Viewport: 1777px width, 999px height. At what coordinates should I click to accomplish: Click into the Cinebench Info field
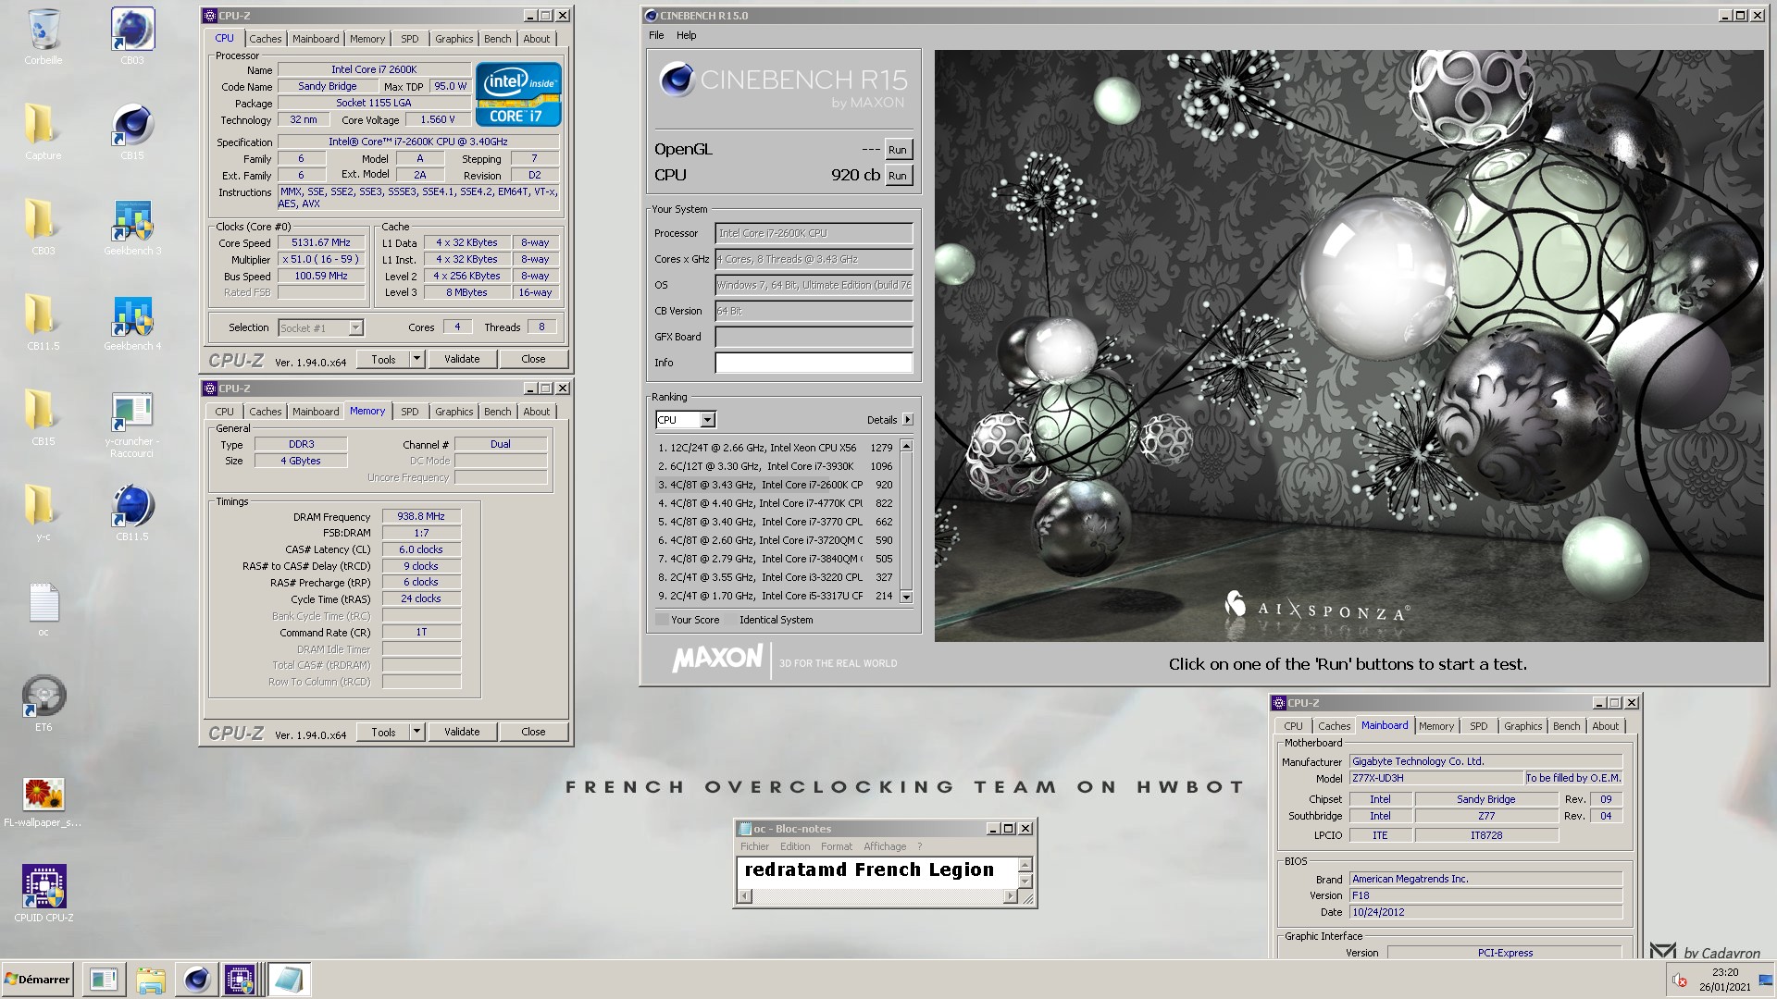pos(814,363)
